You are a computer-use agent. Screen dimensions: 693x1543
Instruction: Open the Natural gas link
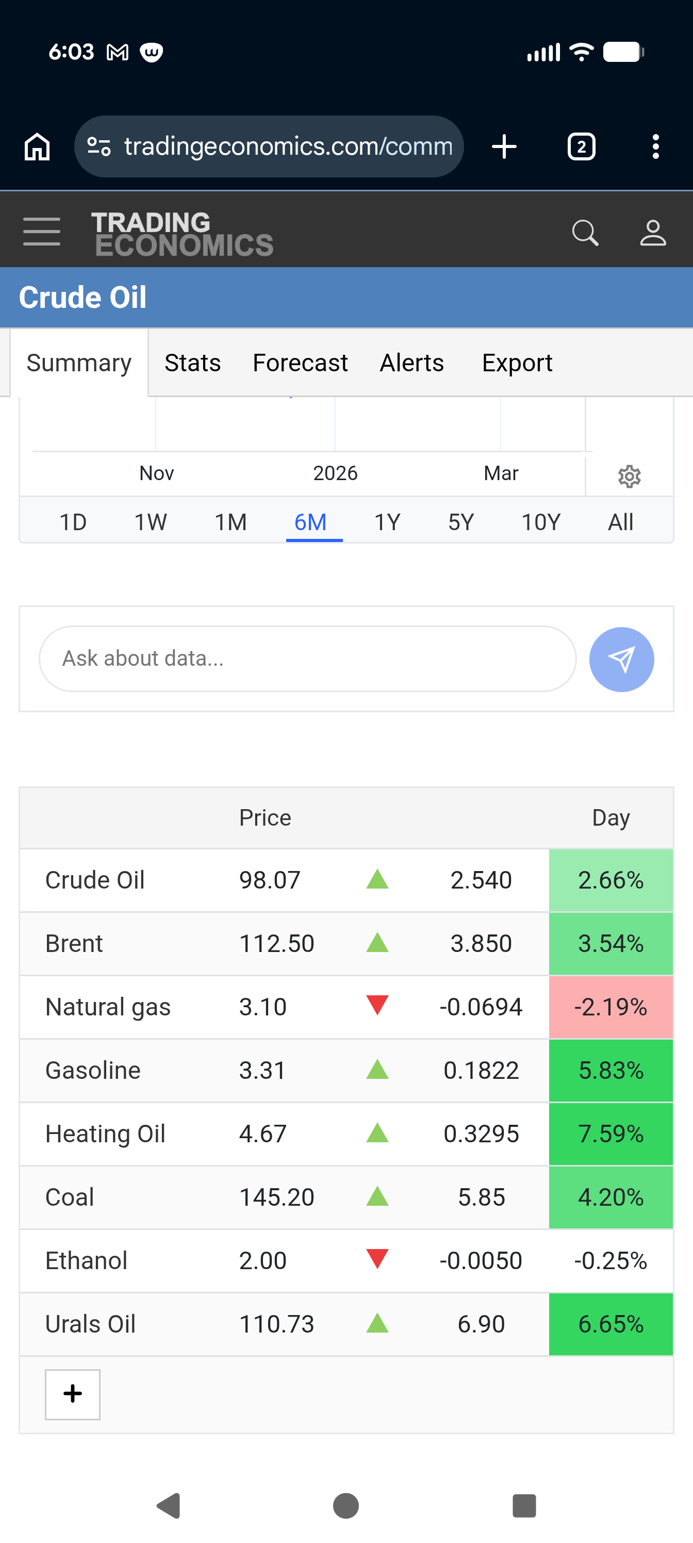point(108,1008)
